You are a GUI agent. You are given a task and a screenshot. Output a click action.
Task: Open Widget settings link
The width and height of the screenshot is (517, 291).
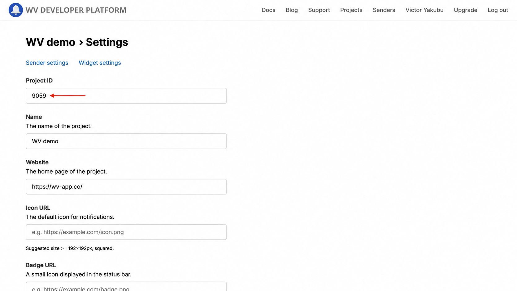pos(100,63)
